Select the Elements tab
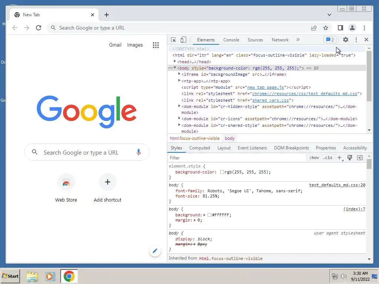379x284 pixels. pos(206,40)
